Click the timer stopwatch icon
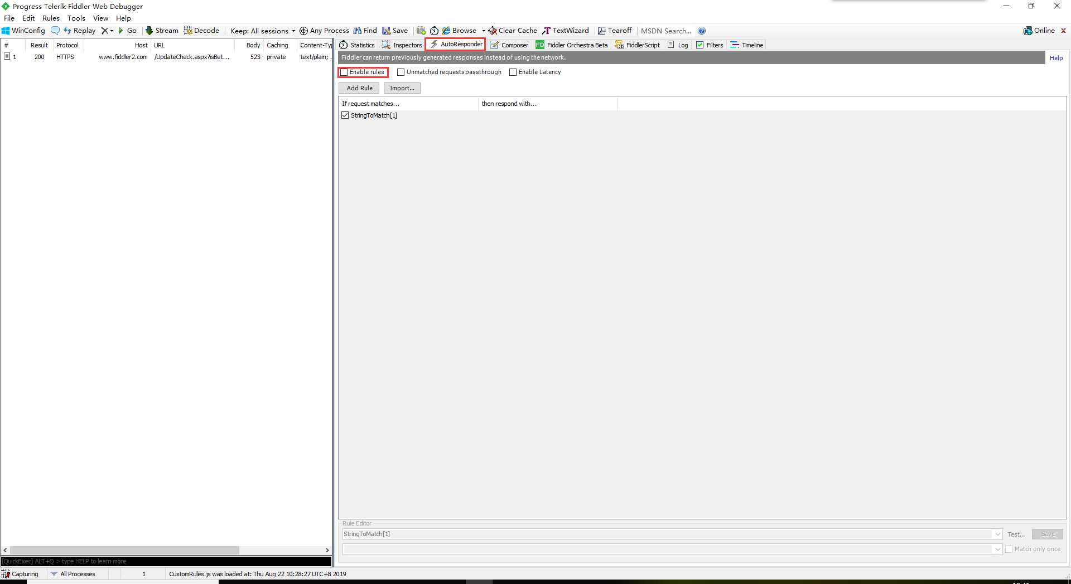 434,31
